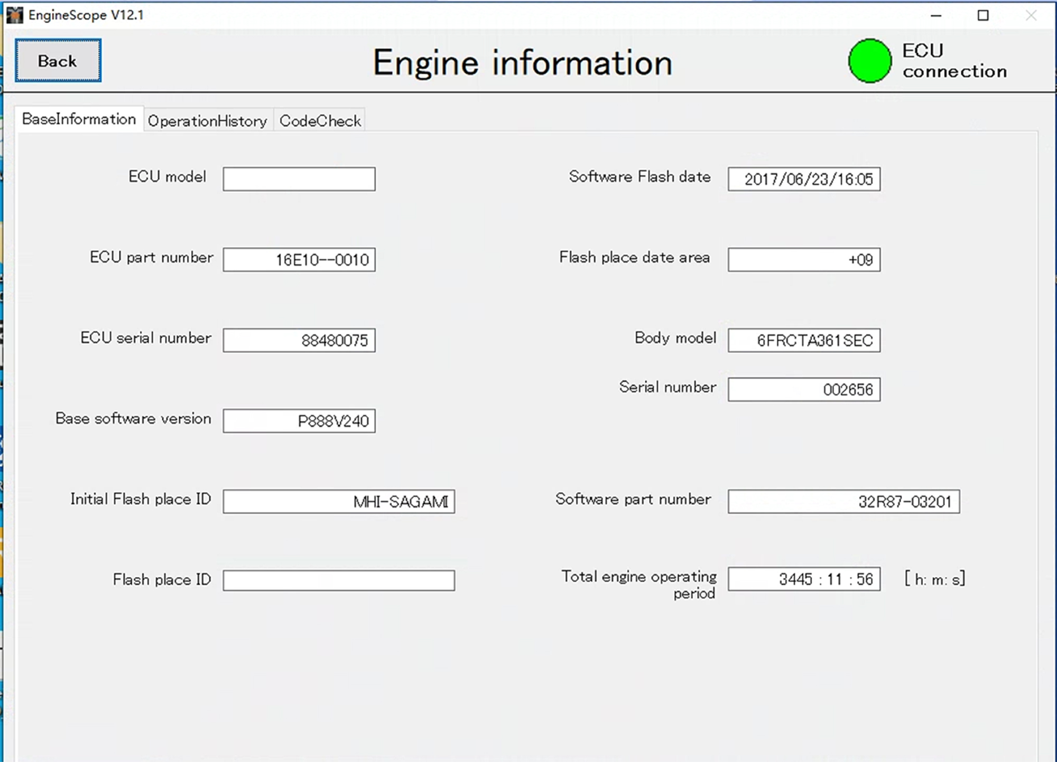Click the window edge visible at screen left
The image size is (1057, 762).
click(4, 370)
